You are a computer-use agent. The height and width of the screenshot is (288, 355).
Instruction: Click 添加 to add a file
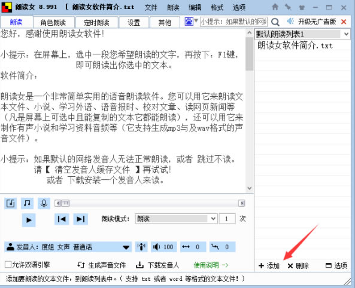269,266
